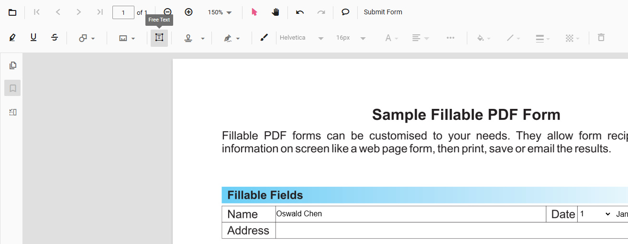
Task: Click the Submit Form button
Action: (x=383, y=12)
